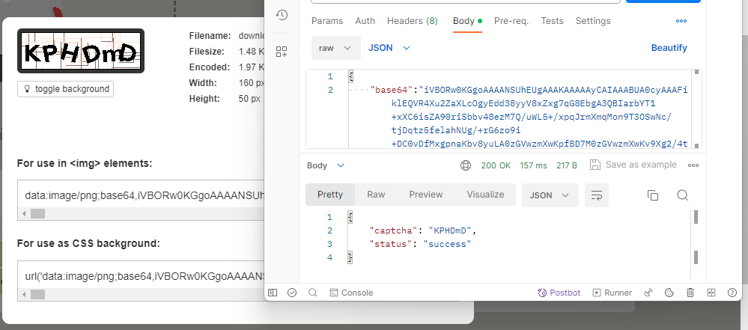Click Save as example button
This screenshot has height=330, width=748.
(633, 165)
